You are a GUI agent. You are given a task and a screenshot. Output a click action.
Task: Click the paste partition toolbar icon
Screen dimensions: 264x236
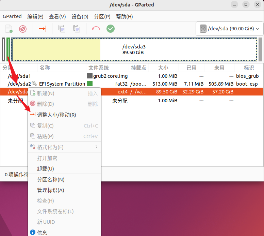pyautogui.click(x=77, y=29)
